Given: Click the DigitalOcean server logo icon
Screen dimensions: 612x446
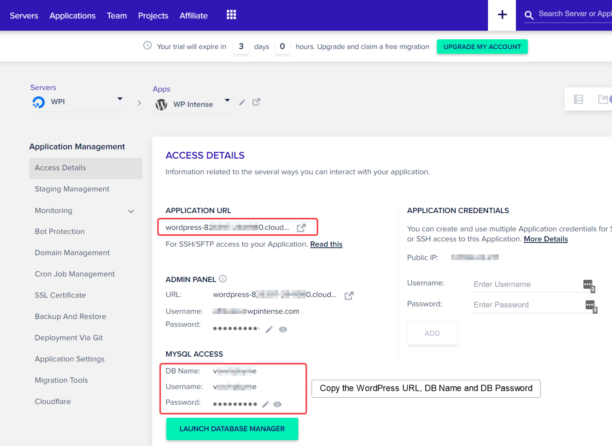Looking at the screenshot, I should [39, 102].
